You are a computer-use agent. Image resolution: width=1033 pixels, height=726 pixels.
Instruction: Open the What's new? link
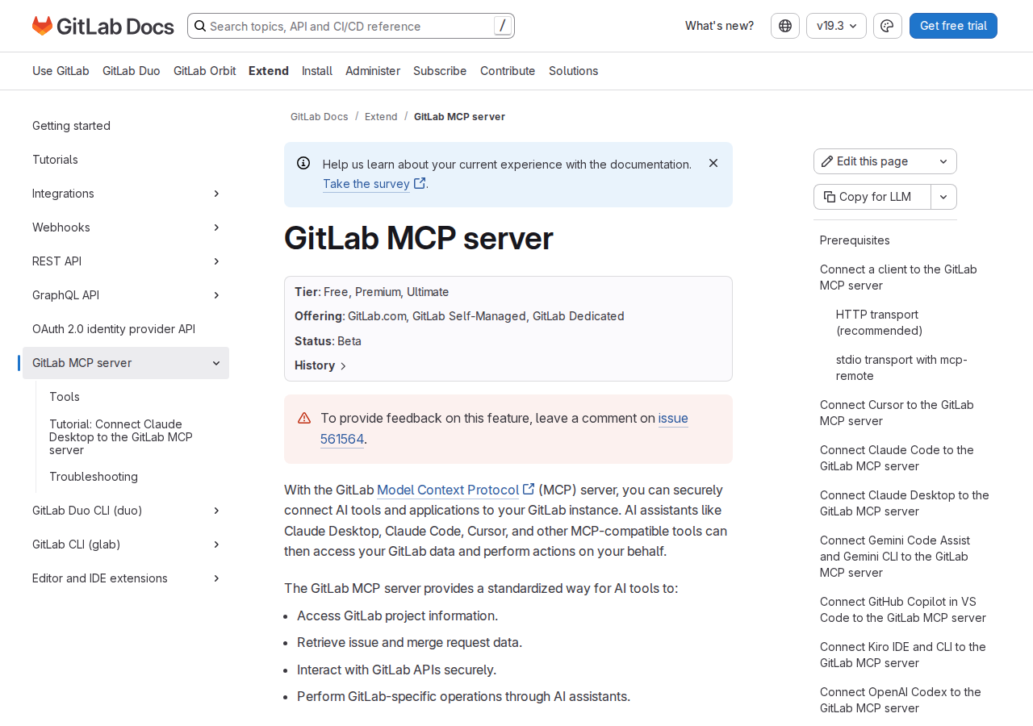click(x=719, y=26)
